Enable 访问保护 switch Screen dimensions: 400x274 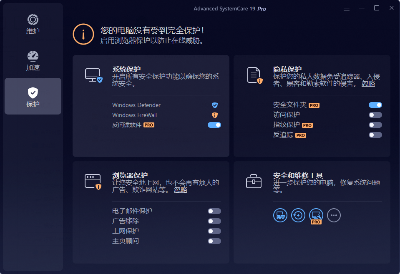tap(375, 115)
